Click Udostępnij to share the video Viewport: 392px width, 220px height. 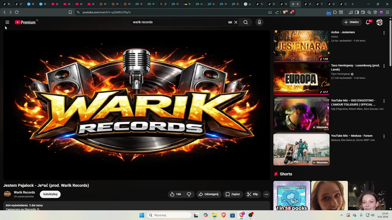pos(208,194)
